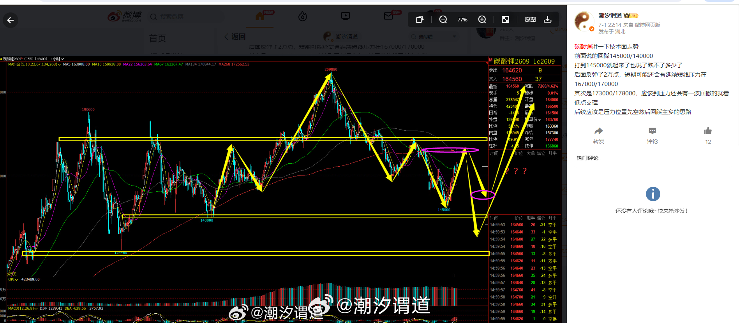Click the dimmed mail messages icon

point(388,16)
